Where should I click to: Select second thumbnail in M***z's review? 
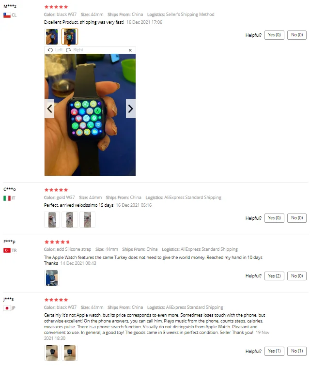[x=70, y=36]
